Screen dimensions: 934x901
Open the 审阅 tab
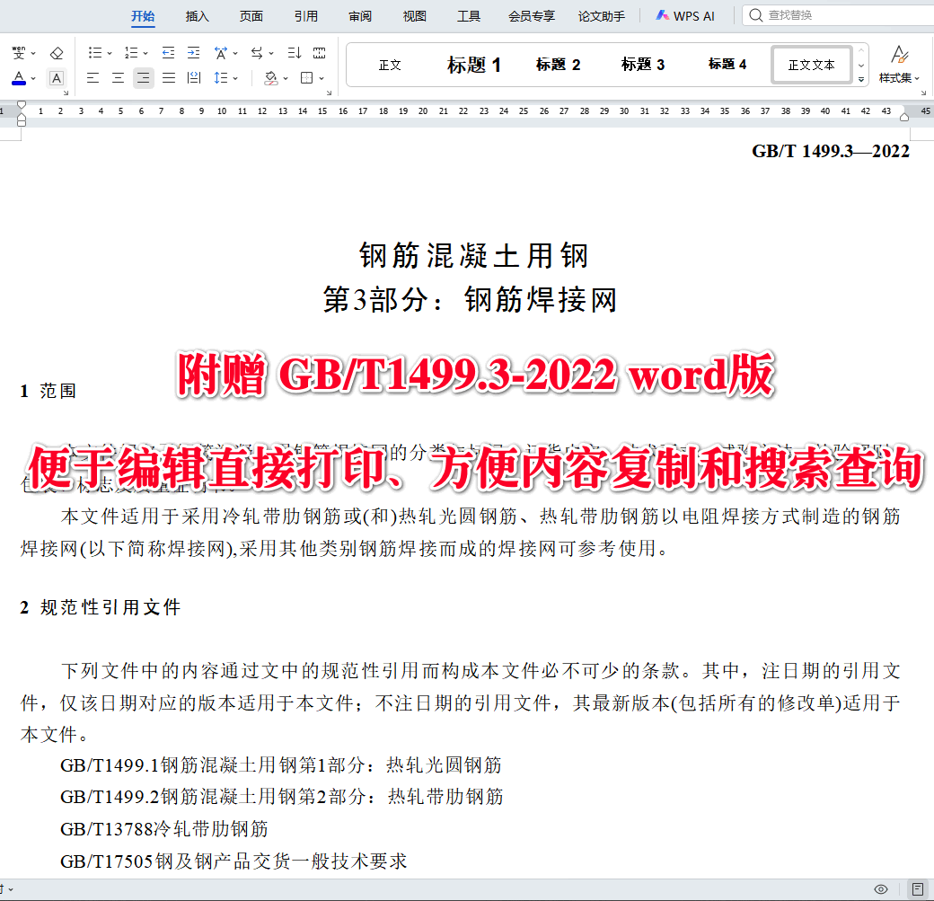click(360, 16)
